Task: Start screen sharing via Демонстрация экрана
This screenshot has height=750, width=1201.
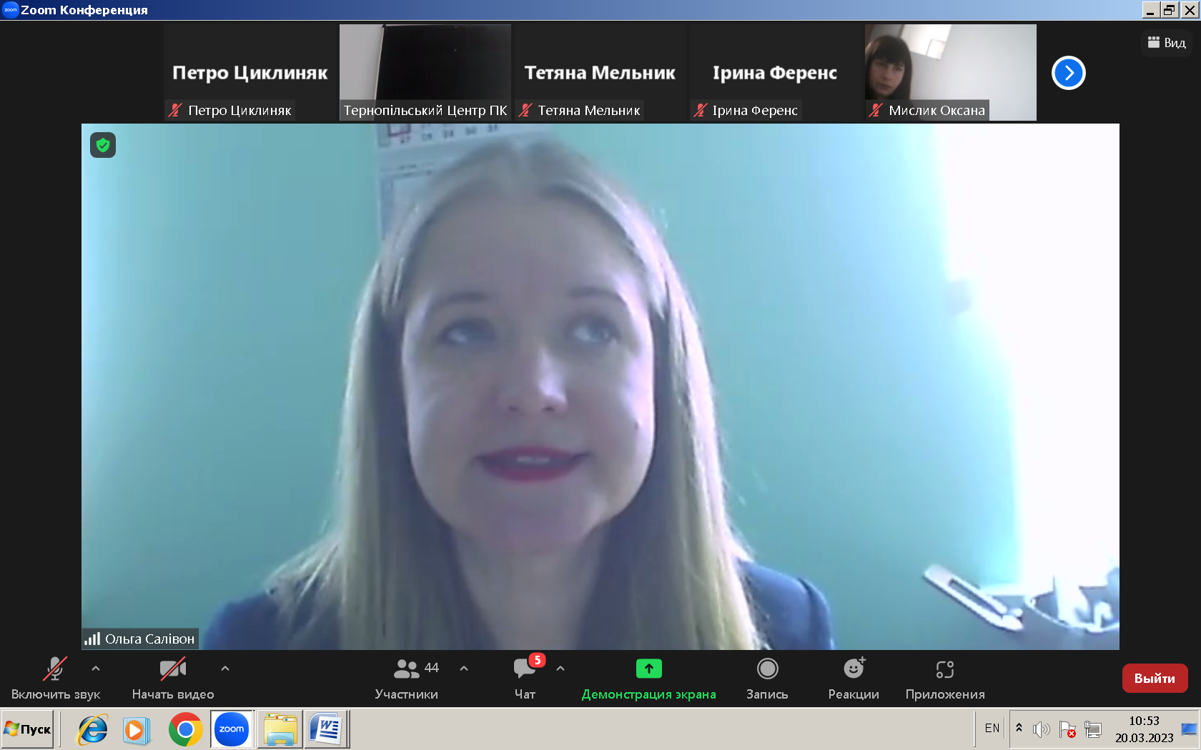Action: point(648,679)
